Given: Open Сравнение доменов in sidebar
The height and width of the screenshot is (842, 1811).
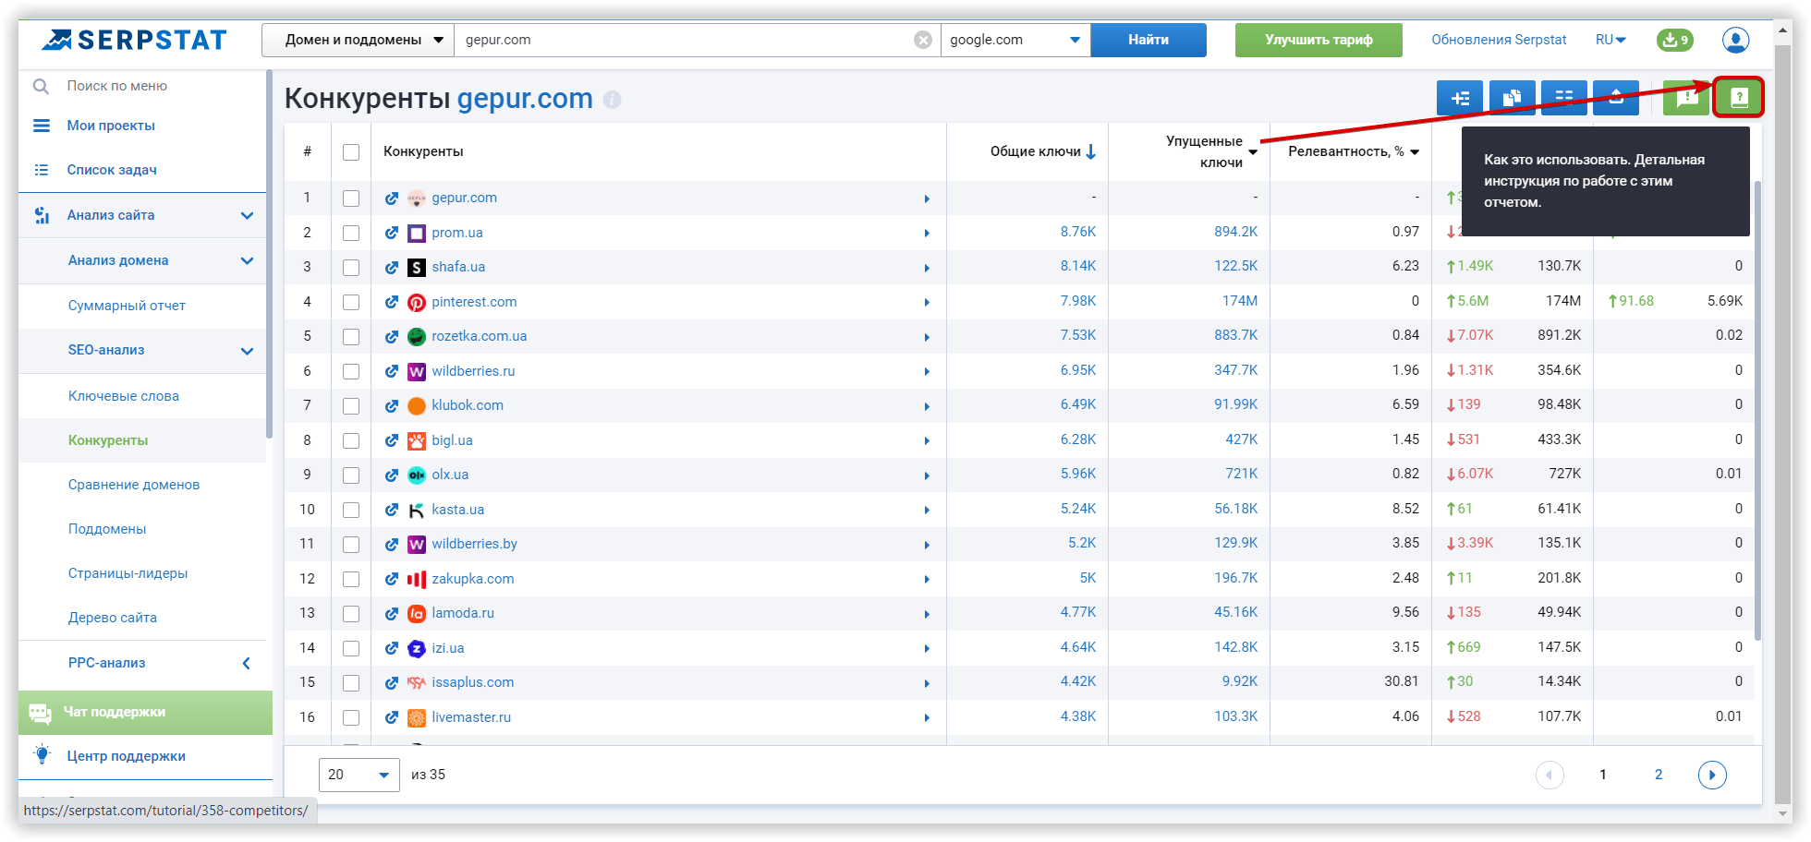Looking at the screenshot, I should (x=134, y=485).
